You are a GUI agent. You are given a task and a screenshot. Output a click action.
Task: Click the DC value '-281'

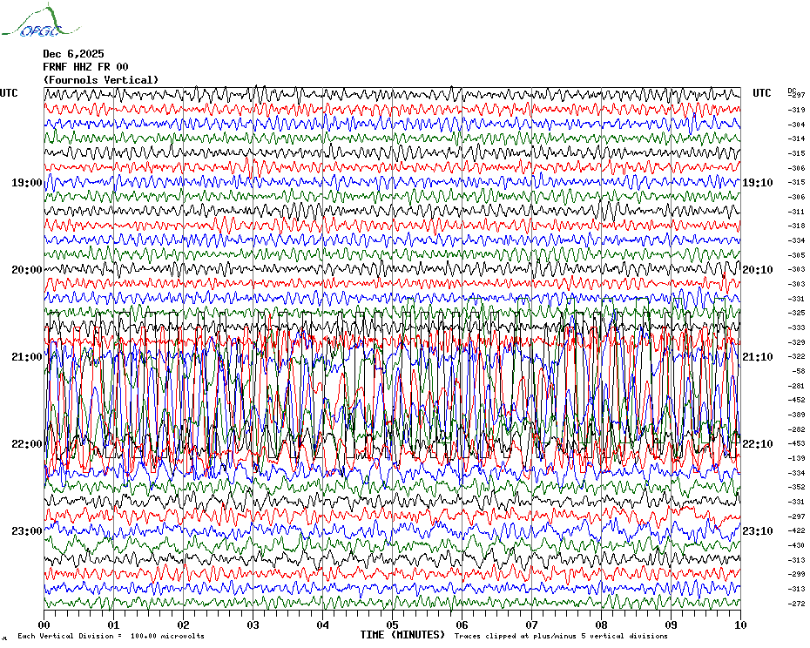click(797, 386)
